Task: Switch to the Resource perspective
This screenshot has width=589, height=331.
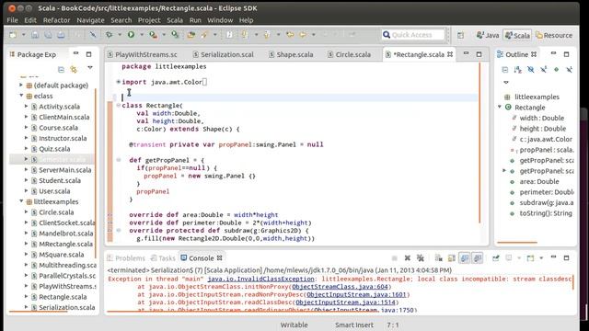Action: pos(554,35)
